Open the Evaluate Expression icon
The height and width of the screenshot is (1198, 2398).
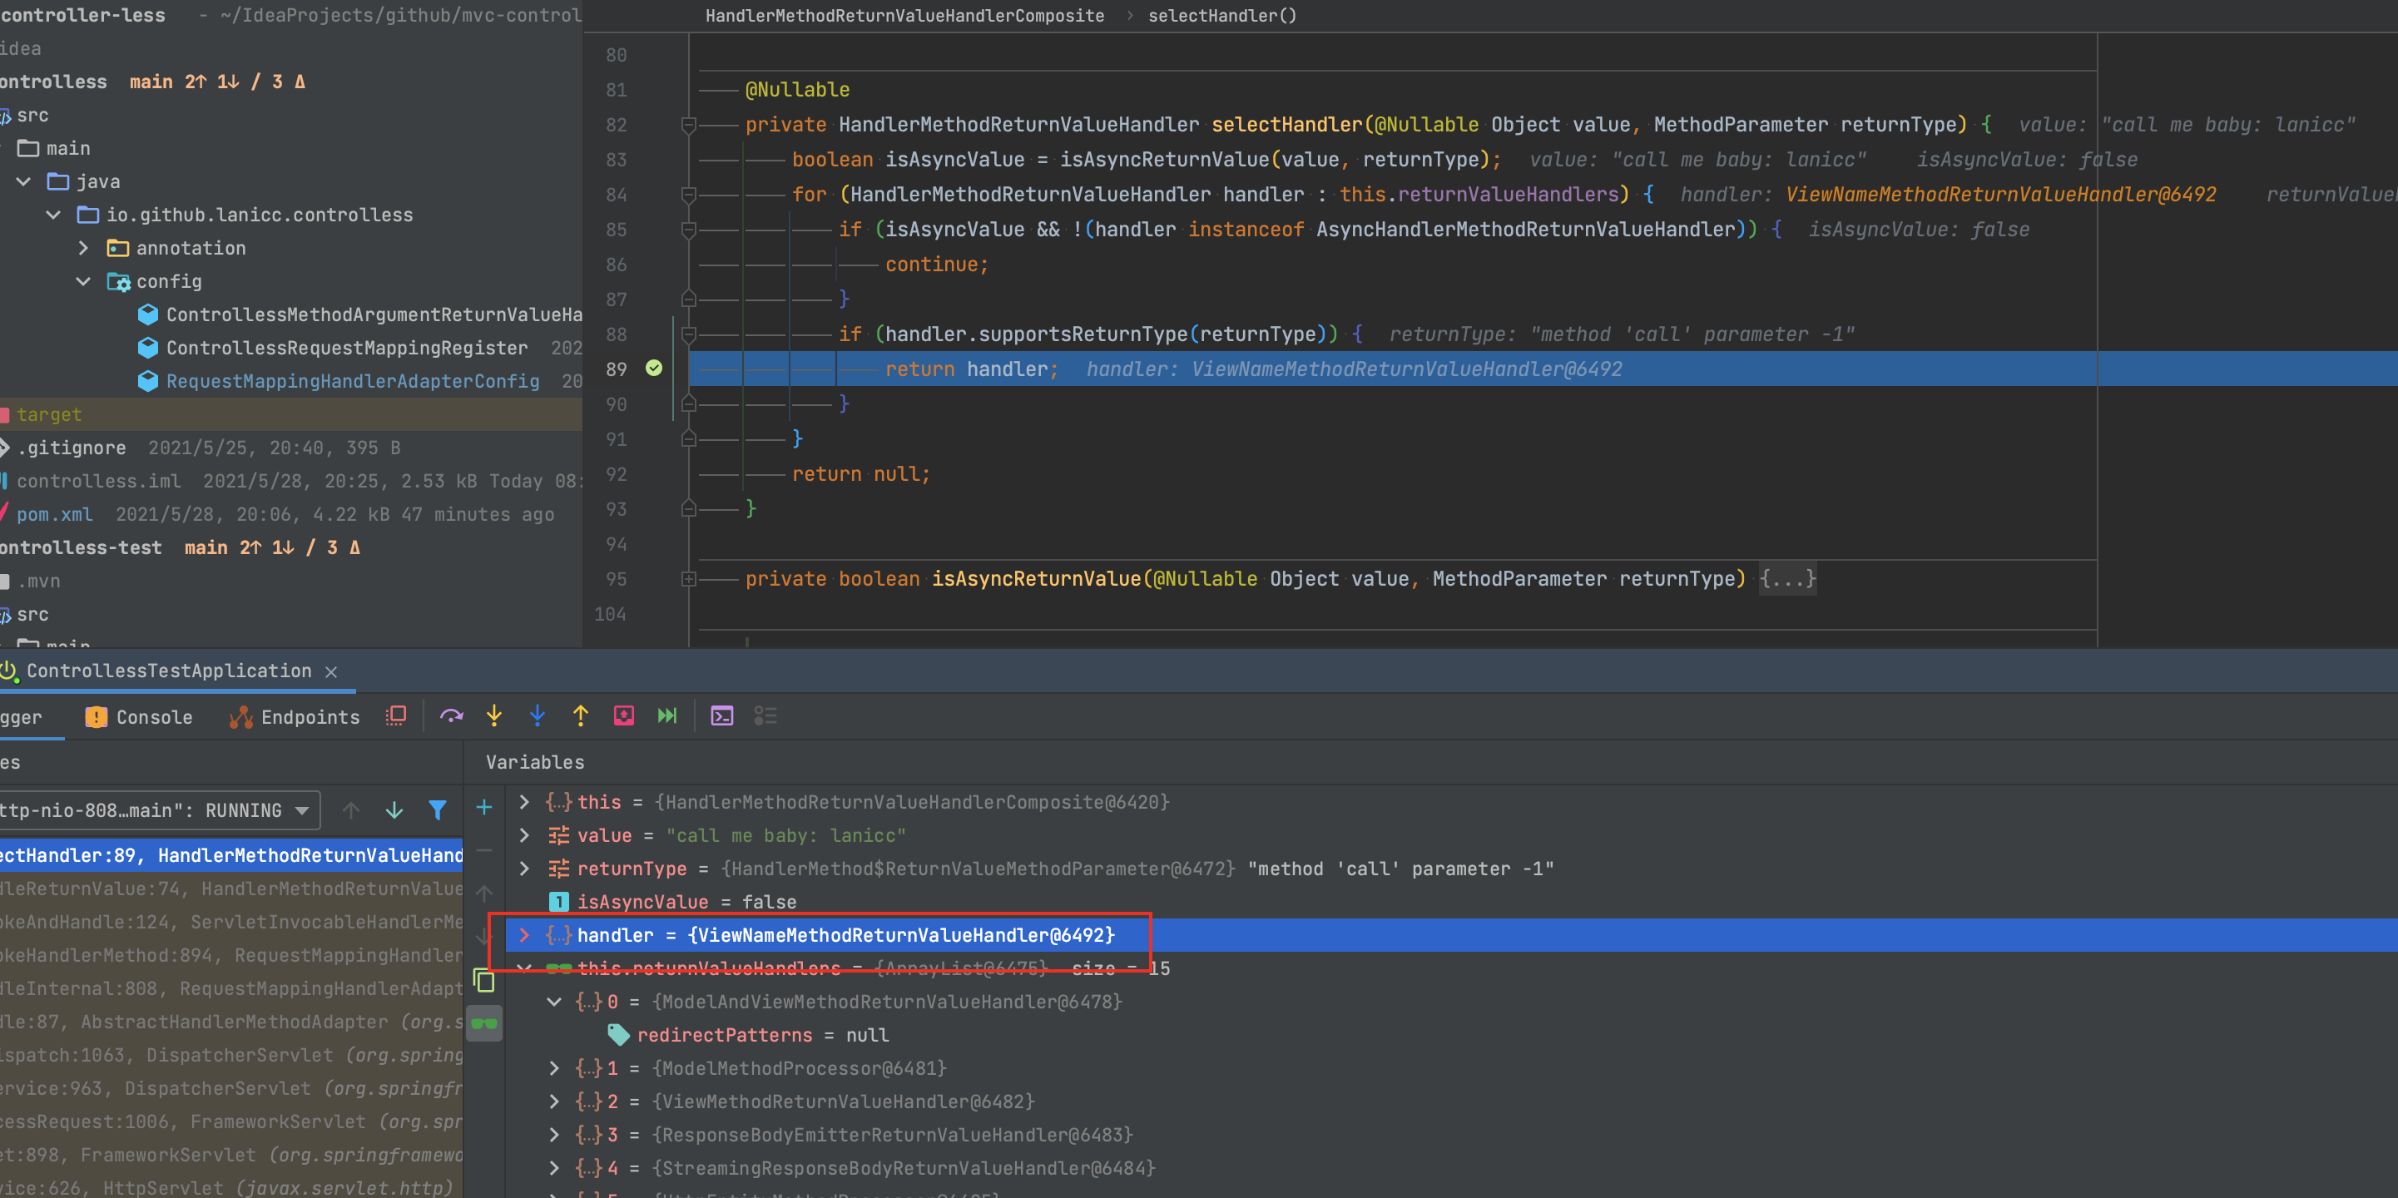coord(721,715)
